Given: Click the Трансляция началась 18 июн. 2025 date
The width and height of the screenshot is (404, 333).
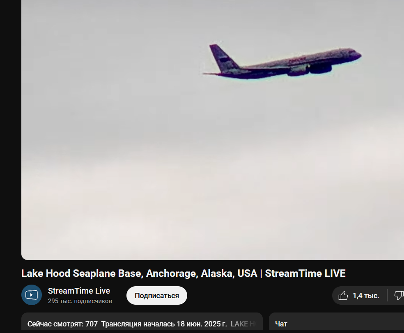Looking at the screenshot, I should pos(164,324).
